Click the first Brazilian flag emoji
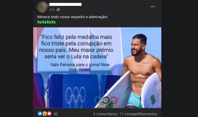198x117 pixels. pos(40,22)
